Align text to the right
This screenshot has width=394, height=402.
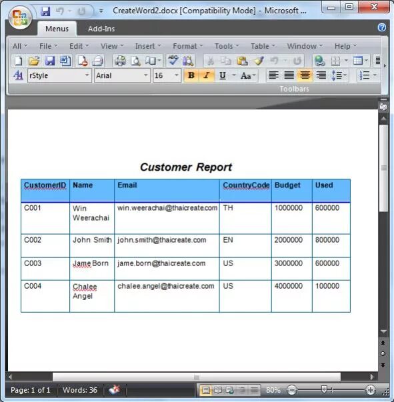point(321,75)
